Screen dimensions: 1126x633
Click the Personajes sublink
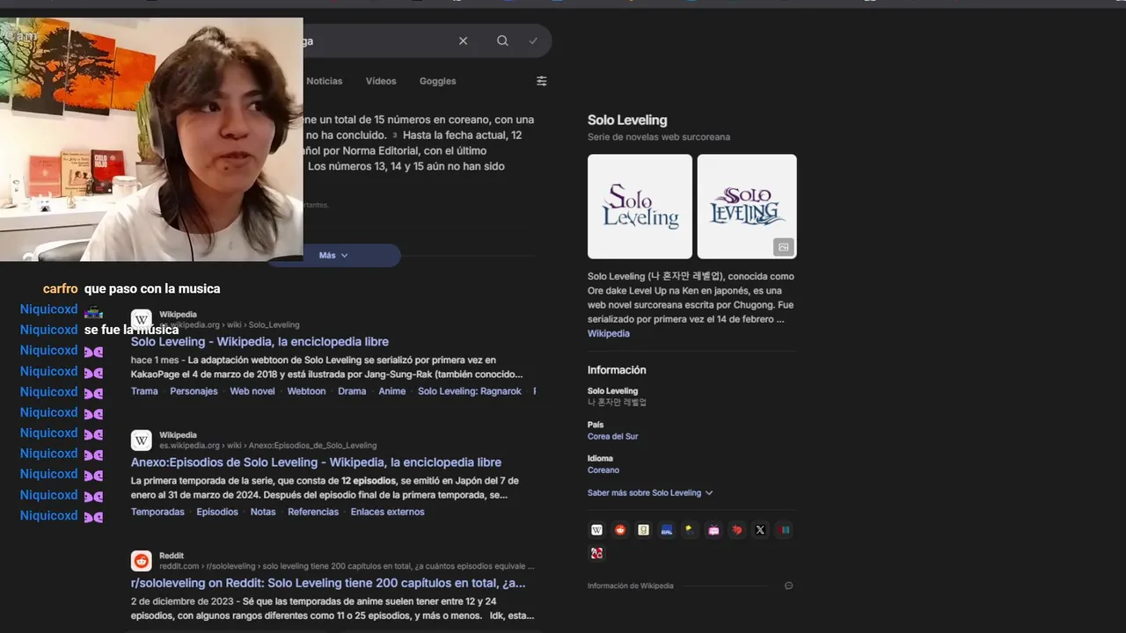click(194, 391)
